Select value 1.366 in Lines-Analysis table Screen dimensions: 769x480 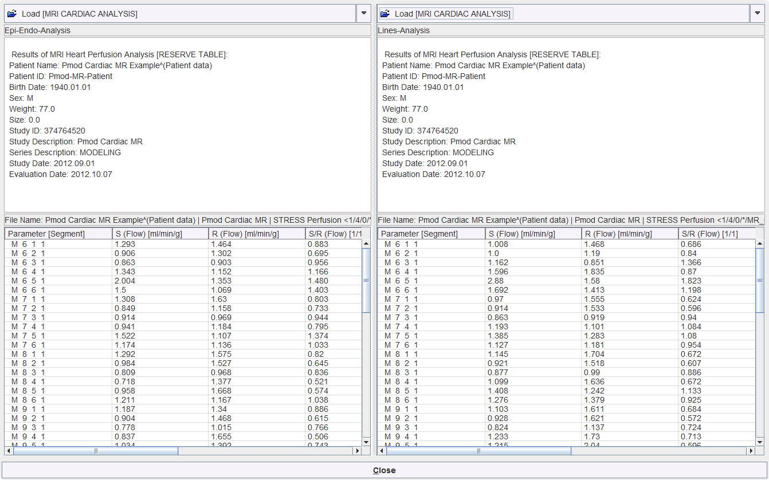pos(690,262)
